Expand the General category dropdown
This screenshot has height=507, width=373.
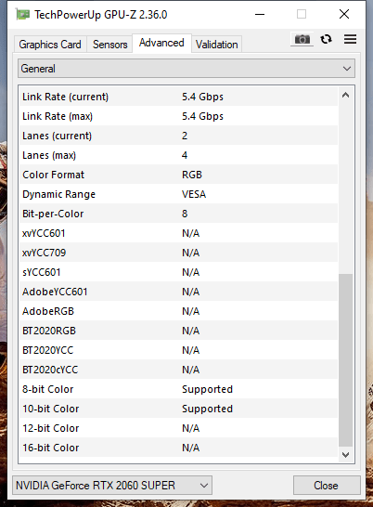click(x=186, y=68)
